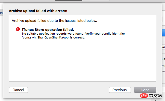Click "Verify your bundle identifier" sentence
This screenshot has height=101, width=165.
coord(105,34)
